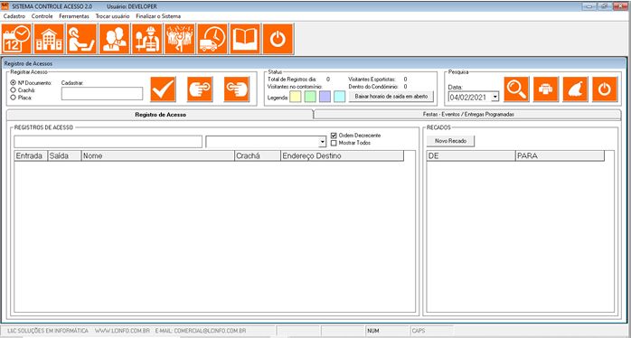The height and width of the screenshot is (338, 631).
Task: Click Baixar horario de saida em aberto
Action: (391, 97)
